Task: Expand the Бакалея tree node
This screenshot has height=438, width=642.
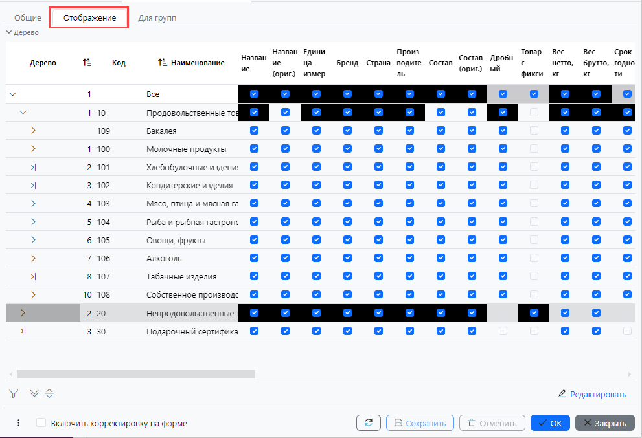Action: pyautogui.click(x=33, y=131)
